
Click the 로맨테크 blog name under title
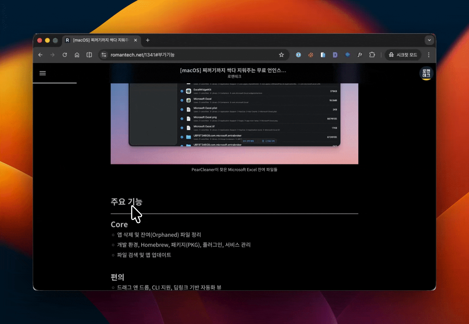pos(234,76)
